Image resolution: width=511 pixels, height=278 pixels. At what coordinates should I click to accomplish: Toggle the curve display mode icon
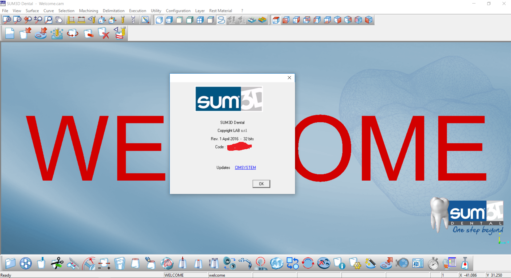221,20
